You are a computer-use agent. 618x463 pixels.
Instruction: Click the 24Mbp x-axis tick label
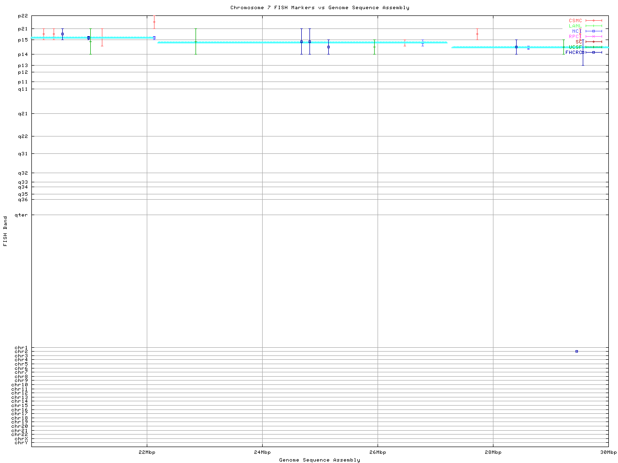[x=262, y=452]
